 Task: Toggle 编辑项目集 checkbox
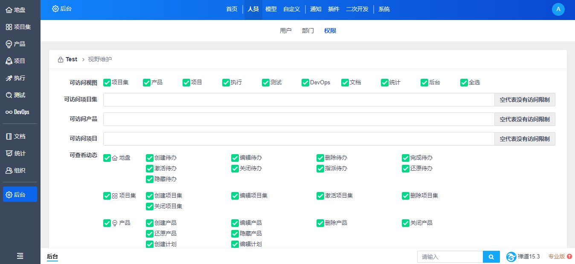pyautogui.click(x=235, y=196)
